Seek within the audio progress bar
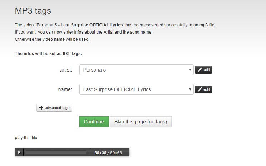Screen dimensions: 266x166 (x=56, y=153)
